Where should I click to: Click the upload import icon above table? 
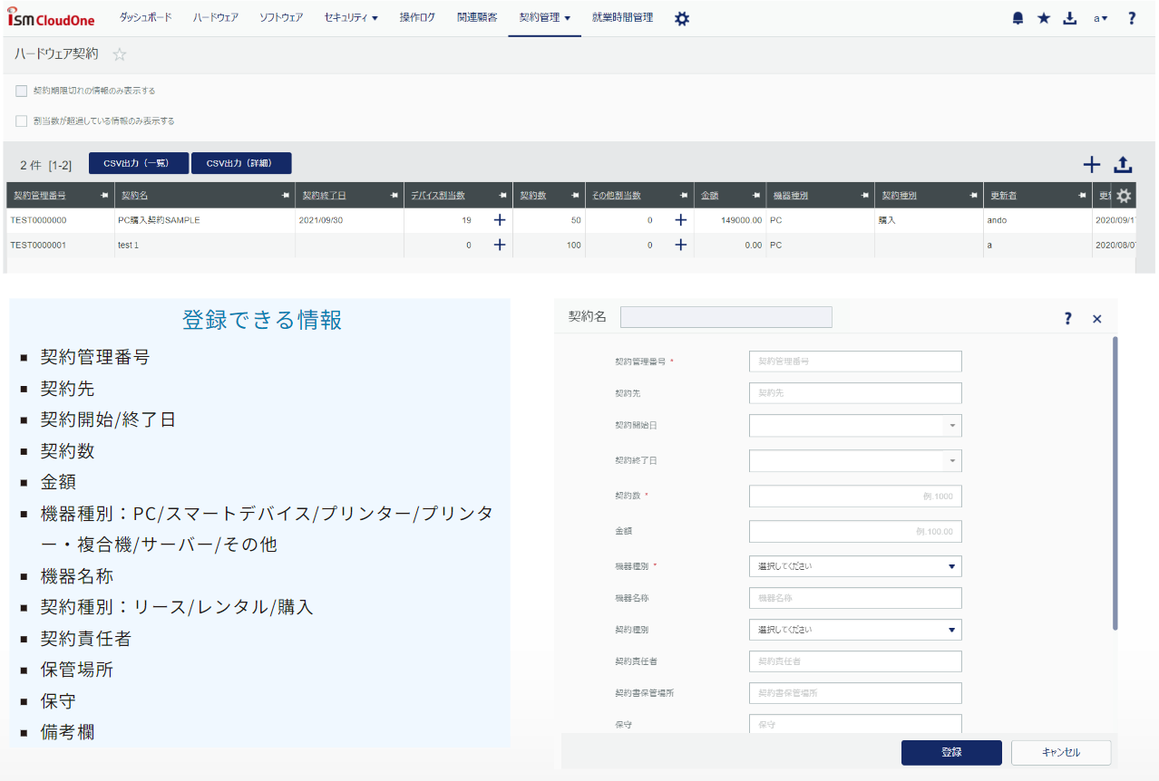click(x=1123, y=164)
